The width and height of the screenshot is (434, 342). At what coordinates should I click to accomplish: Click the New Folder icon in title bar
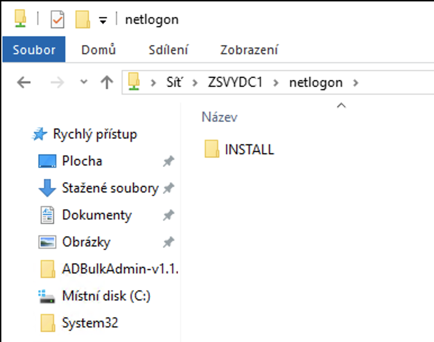point(83,20)
